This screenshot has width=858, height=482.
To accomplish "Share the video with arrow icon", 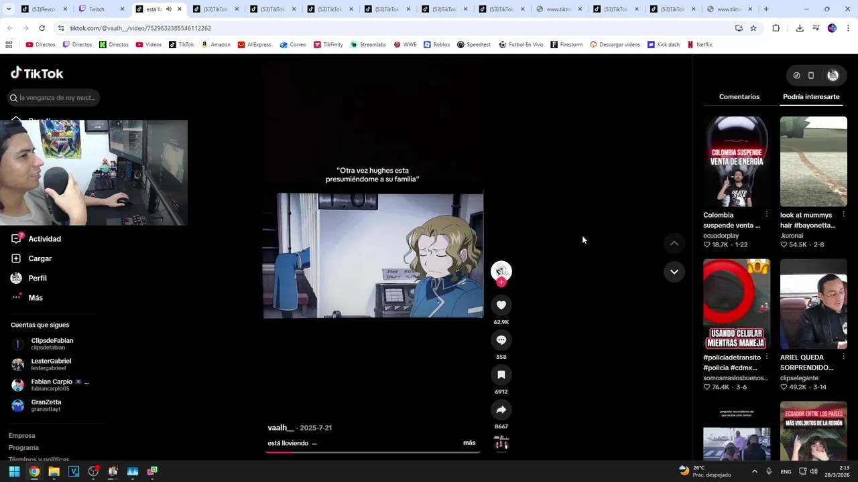I will pos(501,410).
